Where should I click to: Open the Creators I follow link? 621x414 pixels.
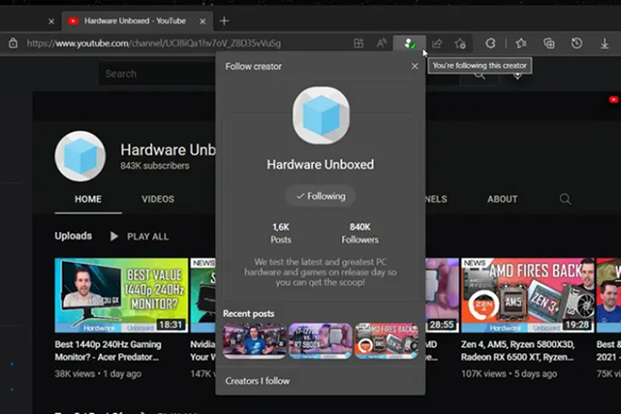257,381
